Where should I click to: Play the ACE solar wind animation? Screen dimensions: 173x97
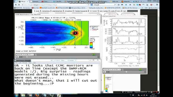[105, 72]
